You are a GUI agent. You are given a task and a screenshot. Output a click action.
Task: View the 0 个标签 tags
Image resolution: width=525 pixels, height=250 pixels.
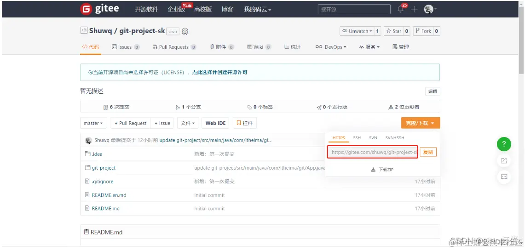[x=260, y=107]
